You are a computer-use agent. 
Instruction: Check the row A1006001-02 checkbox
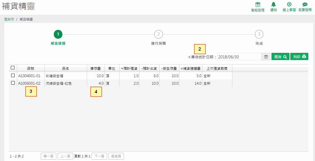[13, 83]
